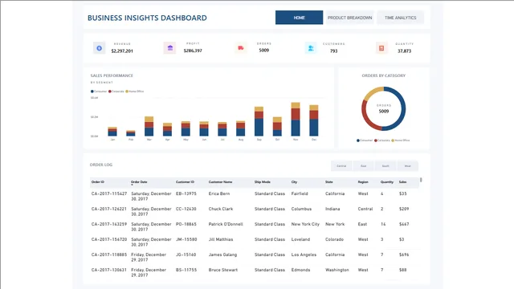Click the Business Insights Dashboard title

(147, 18)
